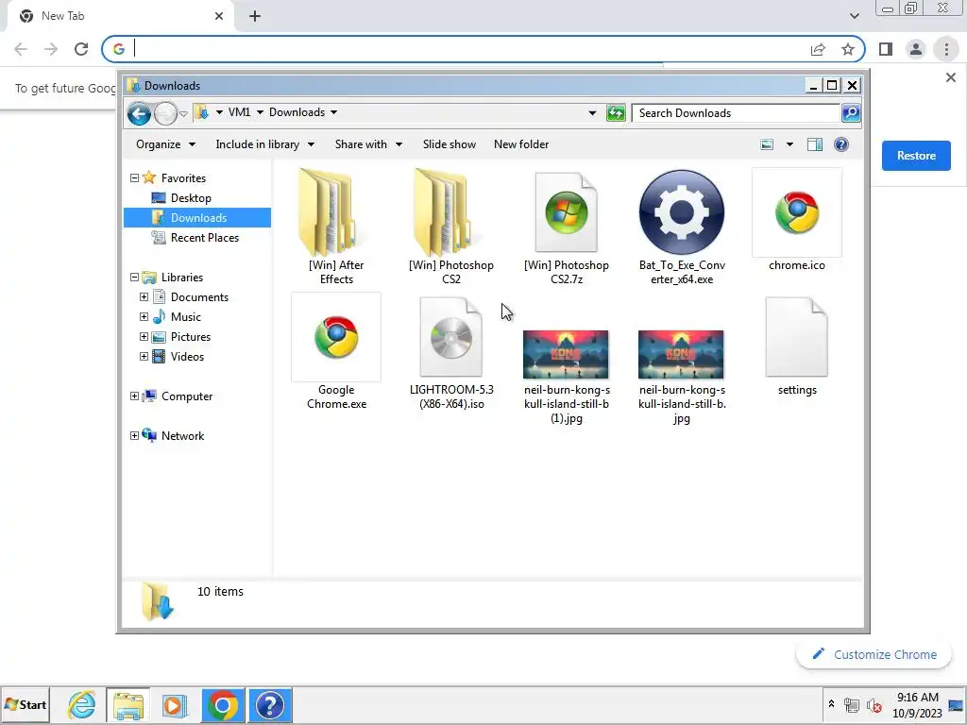Image resolution: width=967 pixels, height=725 pixels.
Task: Select the chrome.ico file
Action: point(797,220)
